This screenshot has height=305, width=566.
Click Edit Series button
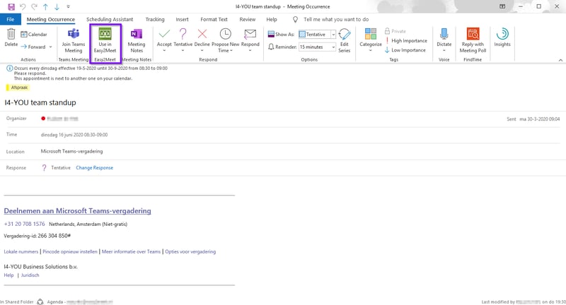(x=345, y=41)
